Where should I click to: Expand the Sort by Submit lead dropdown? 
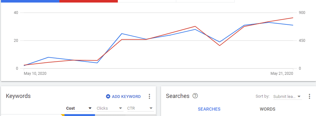288,96
